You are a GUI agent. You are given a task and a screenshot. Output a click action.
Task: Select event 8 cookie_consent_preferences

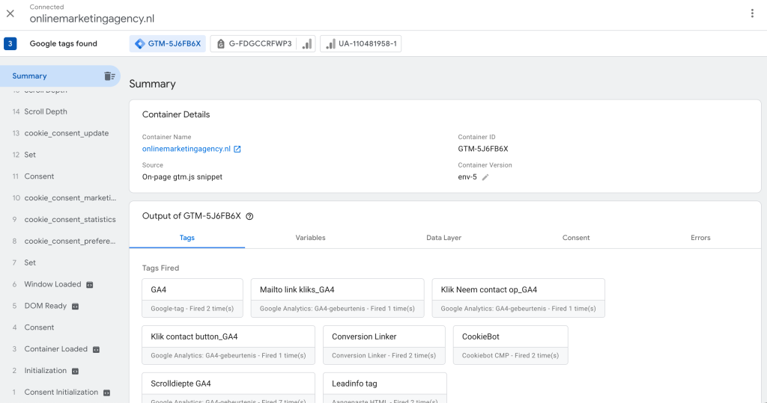[x=60, y=241]
